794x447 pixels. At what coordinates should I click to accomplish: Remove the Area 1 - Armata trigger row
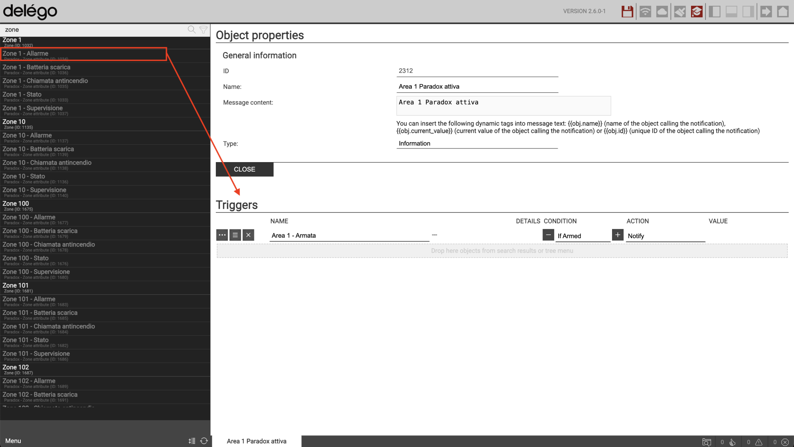coord(248,235)
